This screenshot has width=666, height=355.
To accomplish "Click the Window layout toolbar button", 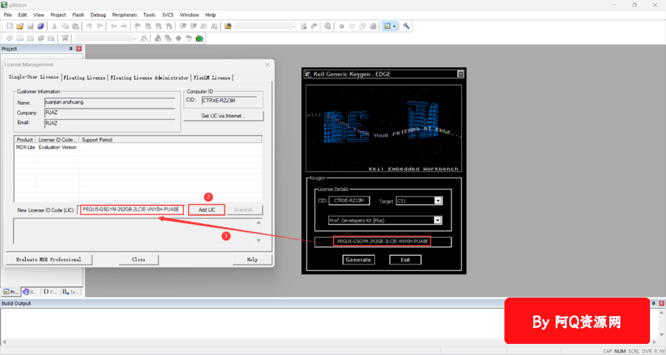I will tap(387, 27).
